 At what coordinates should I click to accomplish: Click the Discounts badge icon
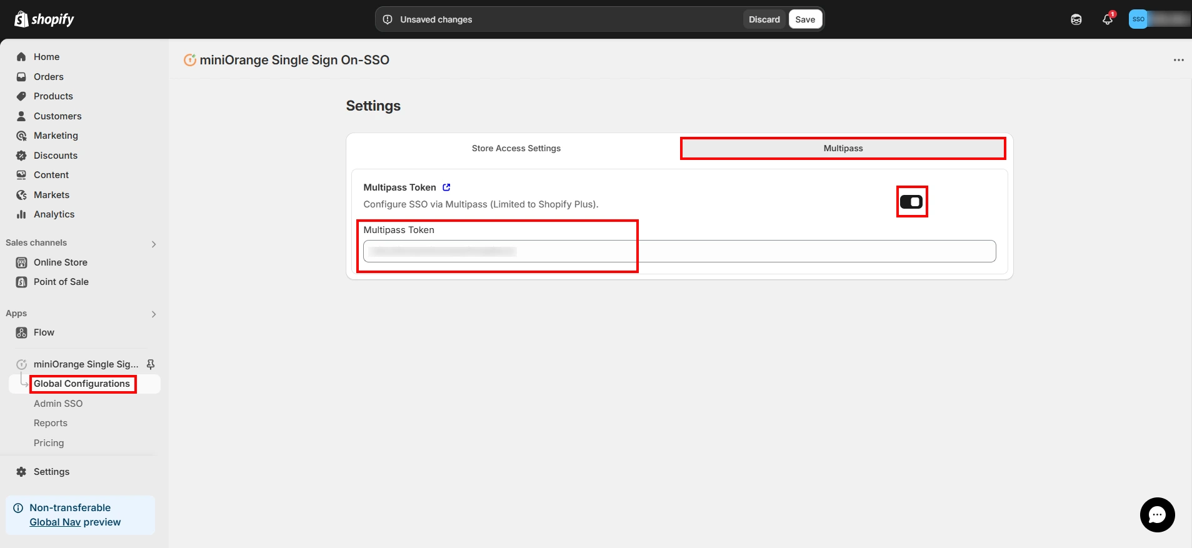coord(21,156)
